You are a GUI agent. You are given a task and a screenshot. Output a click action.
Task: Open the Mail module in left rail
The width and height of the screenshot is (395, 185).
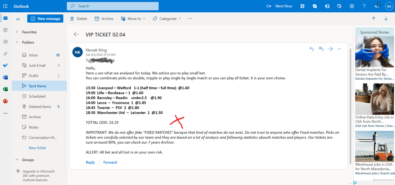coord(5,18)
